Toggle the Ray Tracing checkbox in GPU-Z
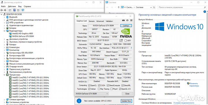 tap(99, 89)
